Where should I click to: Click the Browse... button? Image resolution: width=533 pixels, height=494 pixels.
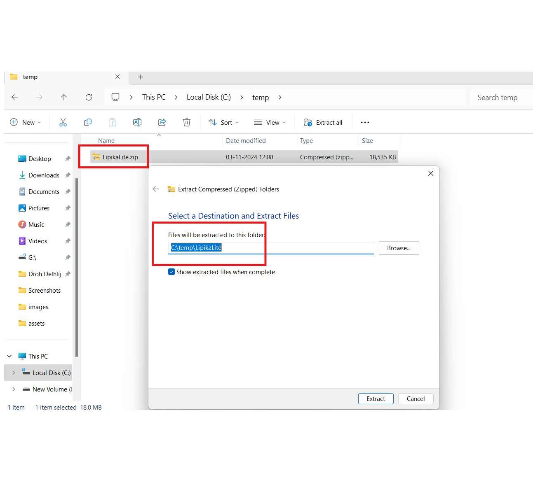(399, 248)
